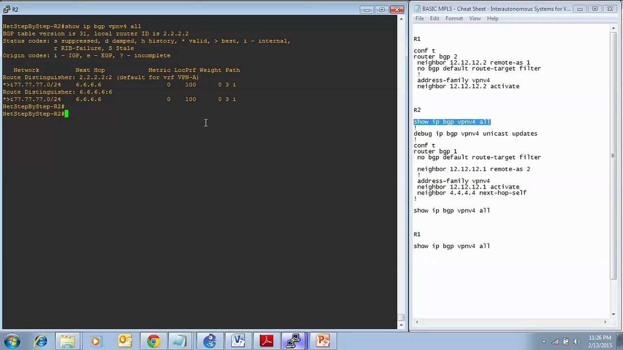Screen dimensions: 623x350
Task: Open Outlook from the taskbar
Action: click(x=125, y=341)
